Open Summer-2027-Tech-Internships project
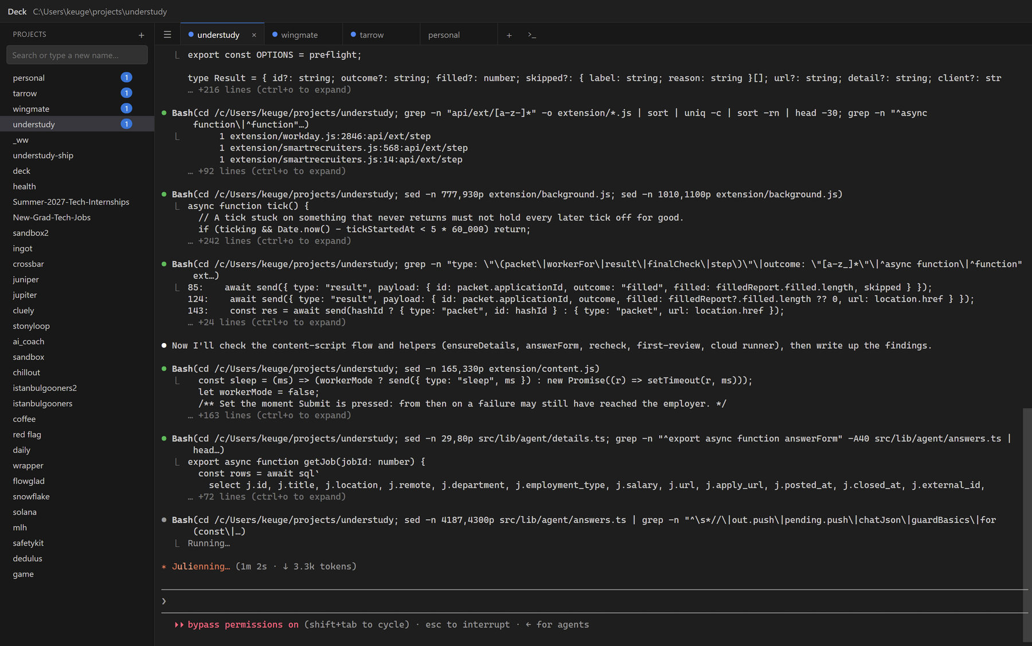The width and height of the screenshot is (1032, 646). pos(77,201)
